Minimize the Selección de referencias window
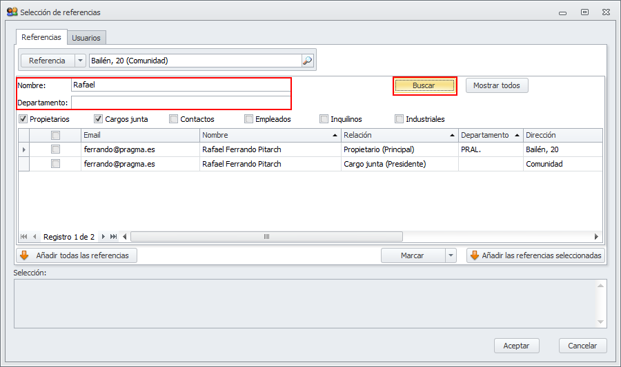Viewport: 621px width, 367px height. coord(562,12)
